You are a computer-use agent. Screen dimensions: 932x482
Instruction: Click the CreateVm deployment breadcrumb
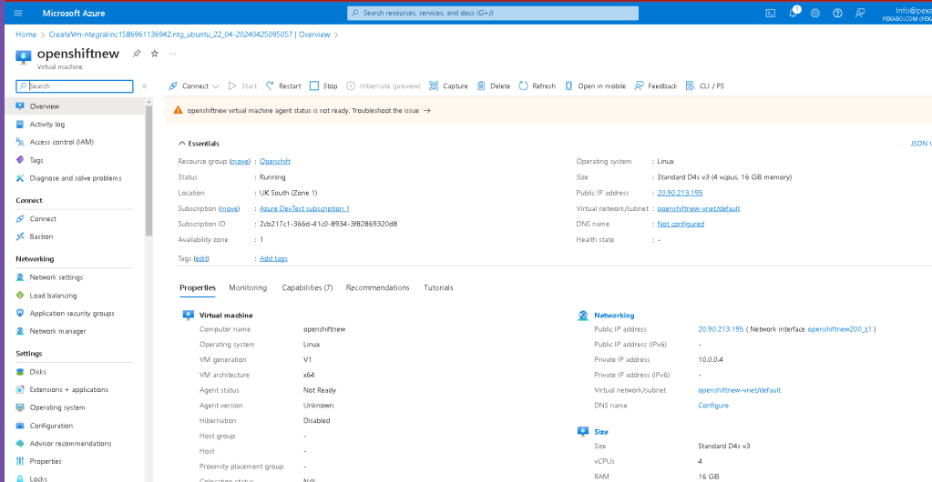[x=189, y=35]
